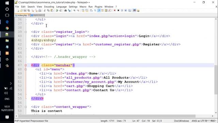This screenshot has height=123, width=218.
Task: Click the Zoom In toolbar icon
Action: [x=74, y=11]
